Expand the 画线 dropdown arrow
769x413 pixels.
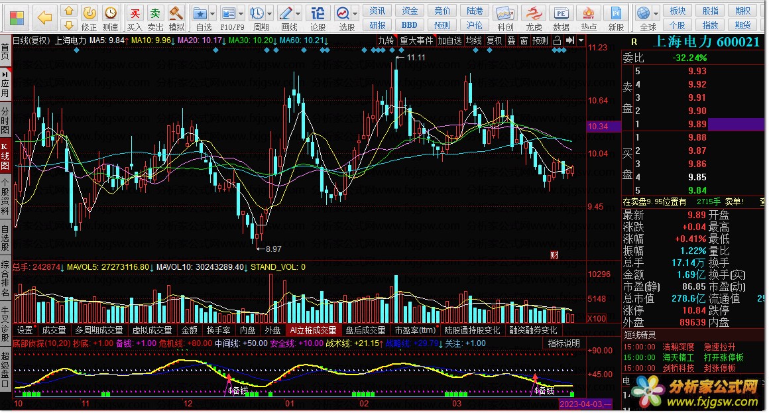click(x=298, y=14)
